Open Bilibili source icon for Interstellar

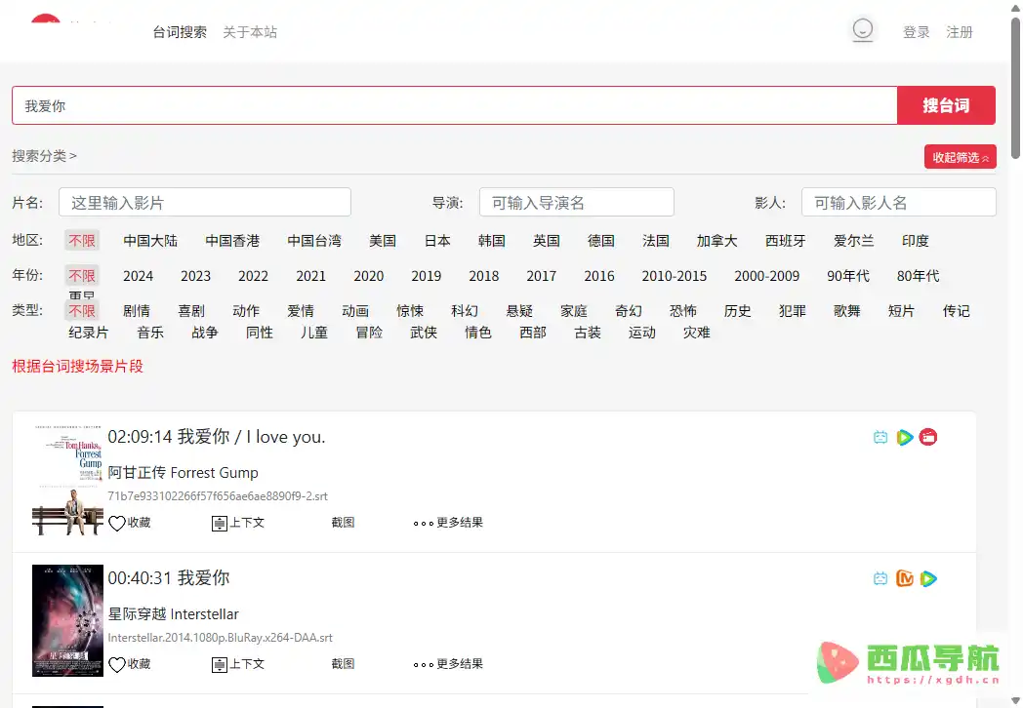(880, 578)
